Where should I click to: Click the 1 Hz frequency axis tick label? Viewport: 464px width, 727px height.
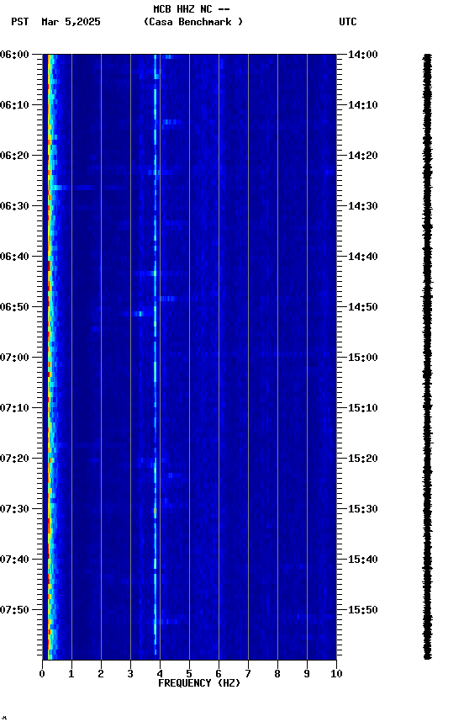(71, 674)
